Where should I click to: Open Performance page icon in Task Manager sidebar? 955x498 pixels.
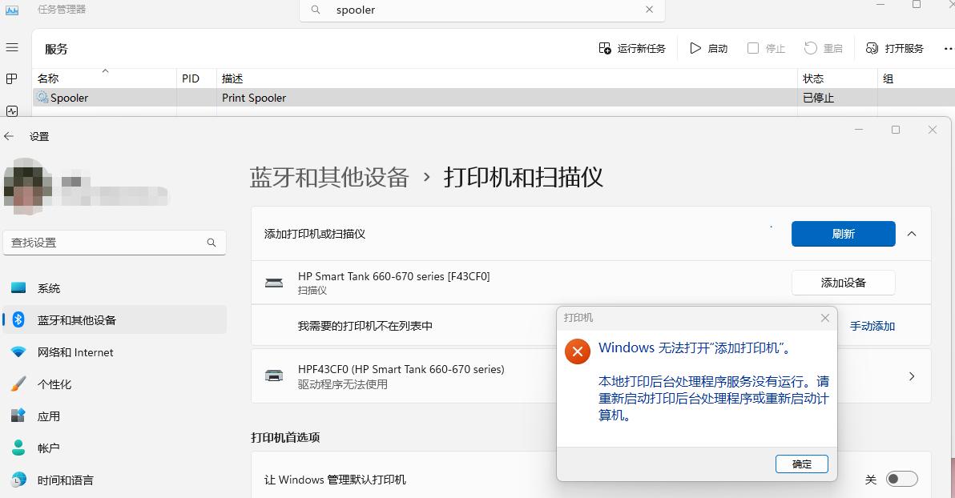[x=11, y=110]
